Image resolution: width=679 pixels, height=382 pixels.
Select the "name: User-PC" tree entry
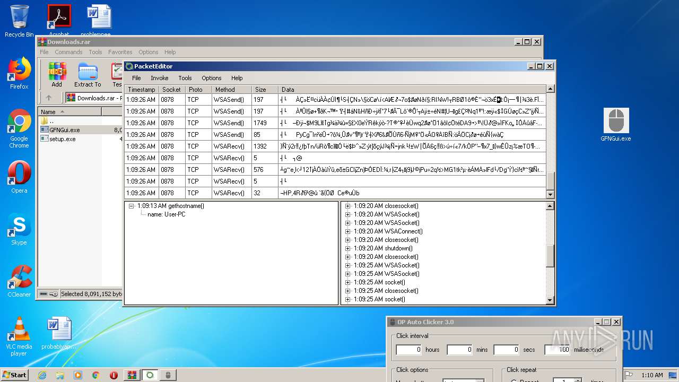166,214
